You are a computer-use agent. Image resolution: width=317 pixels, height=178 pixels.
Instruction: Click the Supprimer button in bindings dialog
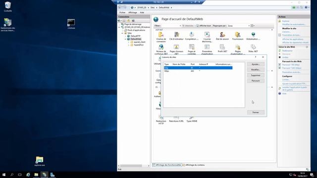(x=256, y=75)
